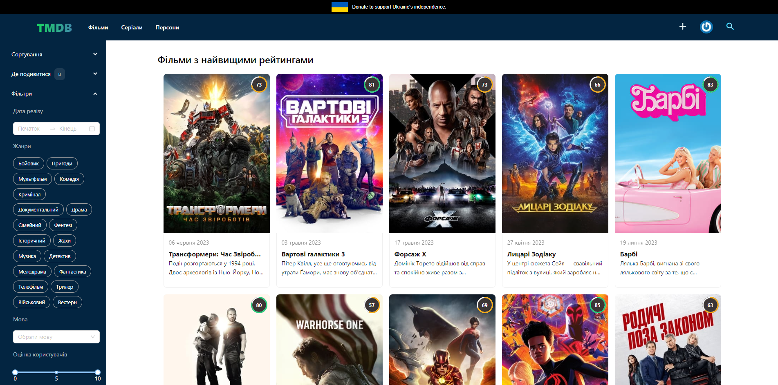Expand the Де подивитися section
The width and height of the screenshot is (778, 385).
coord(54,74)
